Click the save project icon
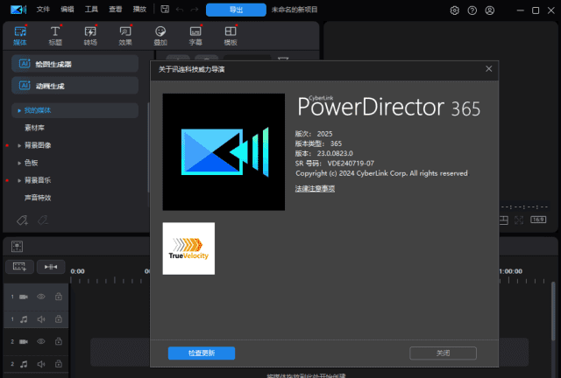561x378 pixels. tap(165, 10)
